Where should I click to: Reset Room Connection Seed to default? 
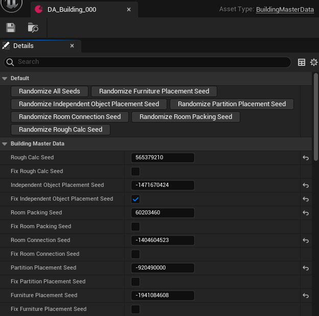point(306,240)
